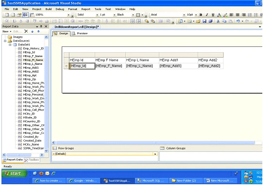Click the Windows start button
Screen dimensions: 273x190
click(x=14, y=174)
